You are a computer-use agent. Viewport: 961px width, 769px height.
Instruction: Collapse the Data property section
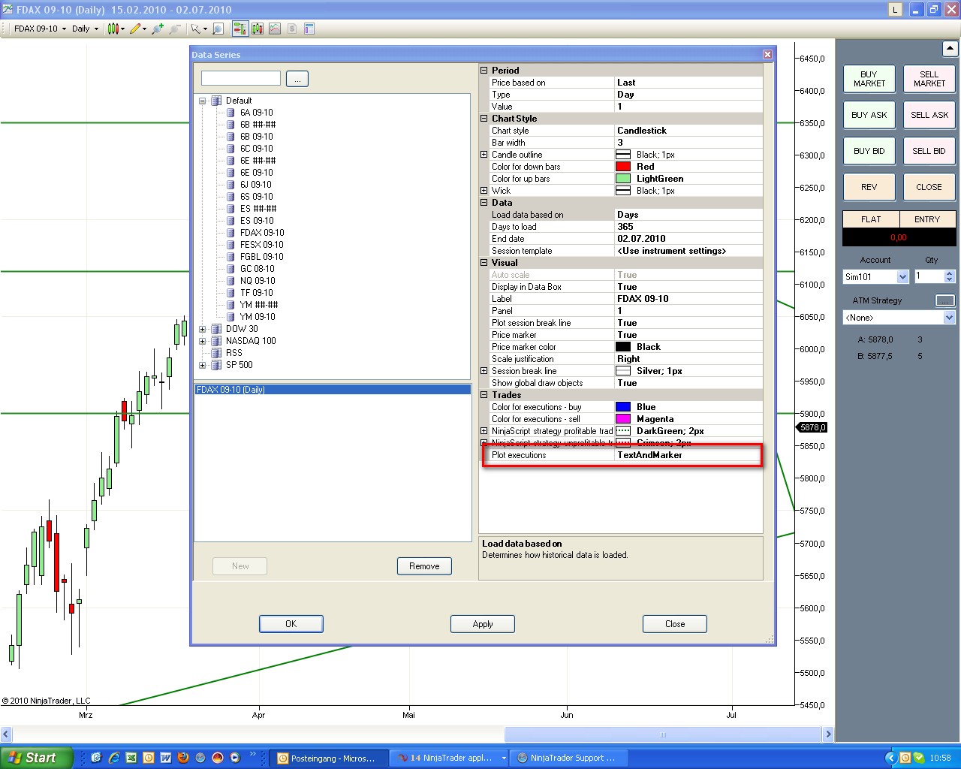pos(484,203)
